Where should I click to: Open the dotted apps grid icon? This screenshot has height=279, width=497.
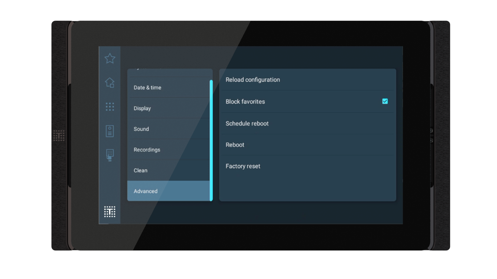110,107
